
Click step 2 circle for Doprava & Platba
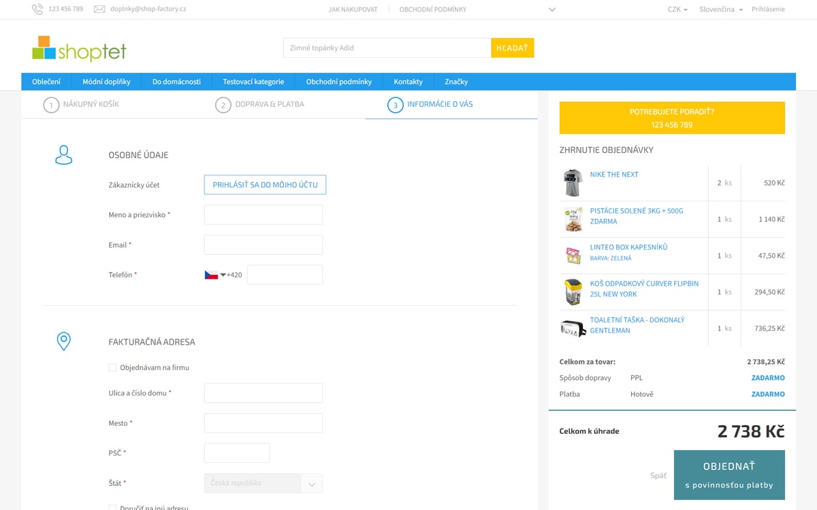[223, 105]
